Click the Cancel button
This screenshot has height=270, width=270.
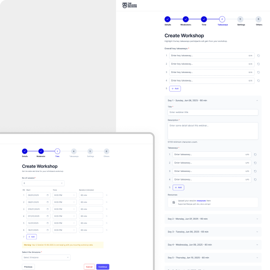pos(89,267)
